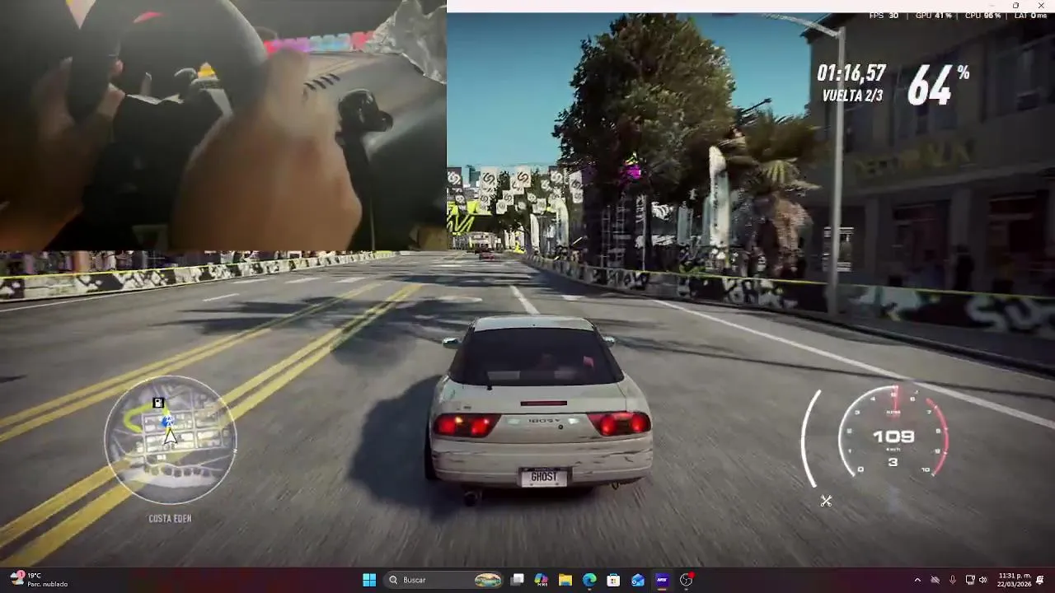Open the Windows Start menu

(x=369, y=580)
